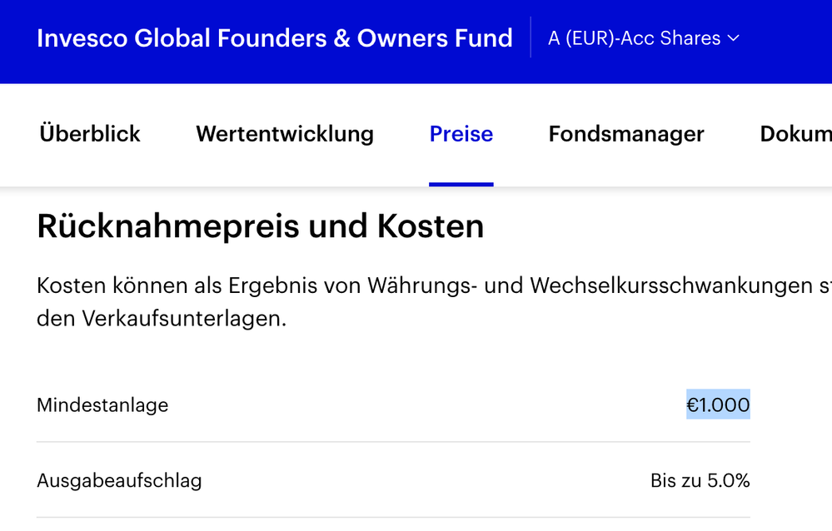The height and width of the screenshot is (531, 832).
Task: Click the chevron arrow beside Acc Shares
Action: pos(734,38)
